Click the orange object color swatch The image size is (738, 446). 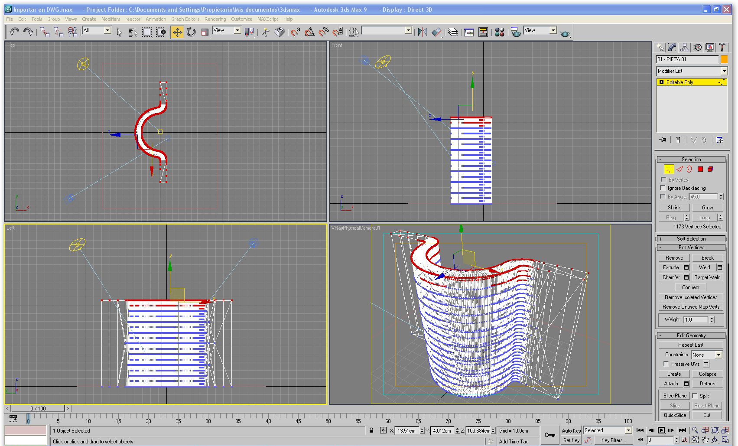click(724, 59)
